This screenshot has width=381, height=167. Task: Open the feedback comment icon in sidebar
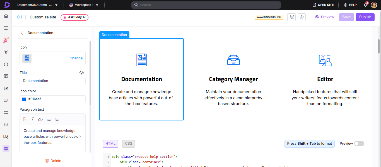(6, 76)
